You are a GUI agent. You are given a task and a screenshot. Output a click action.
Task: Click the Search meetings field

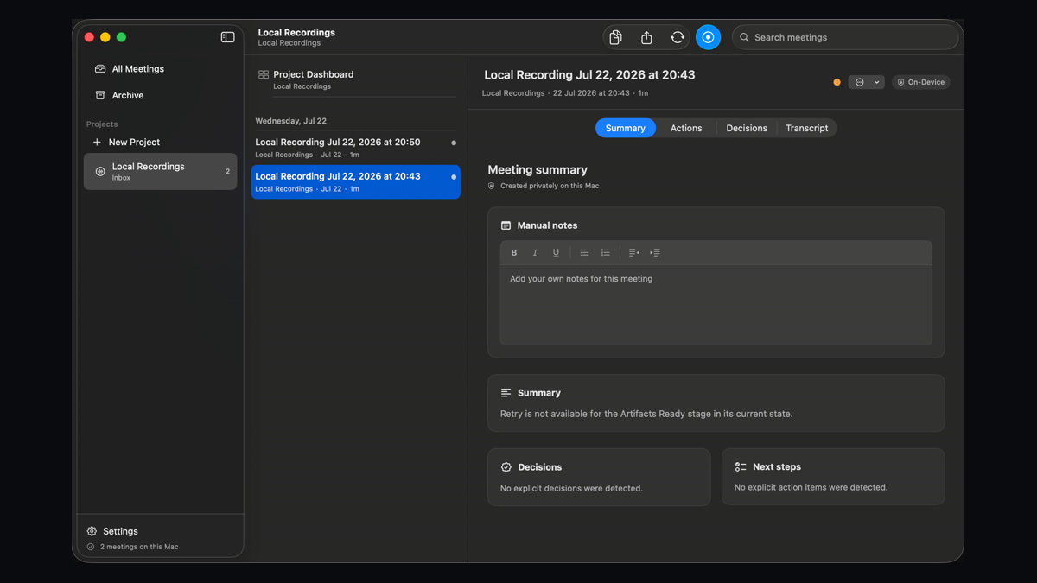click(845, 37)
